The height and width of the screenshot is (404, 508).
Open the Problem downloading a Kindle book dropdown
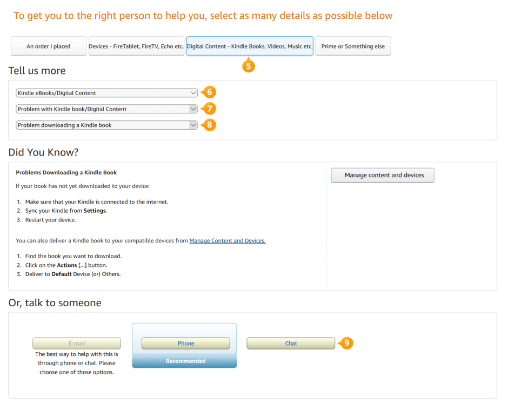point(106,125)
